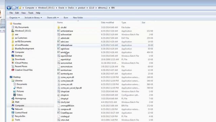Open the recent locations dropdown arrow
Image resolution: width=216 pixels, height=122 pixels.
pyautogui.click(x=17, y=8)
